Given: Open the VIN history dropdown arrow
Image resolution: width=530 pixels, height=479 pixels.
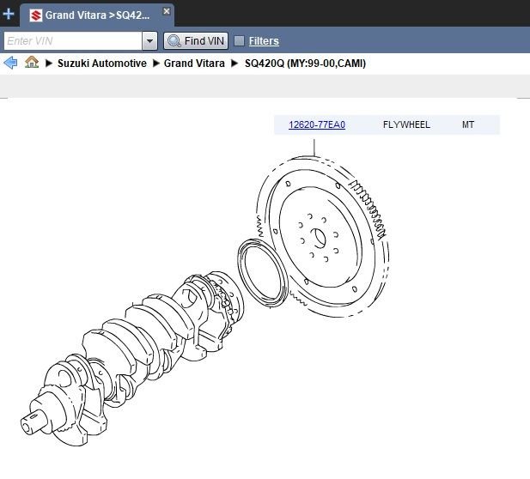Looking at the screenshot, I should click(149, 41).
